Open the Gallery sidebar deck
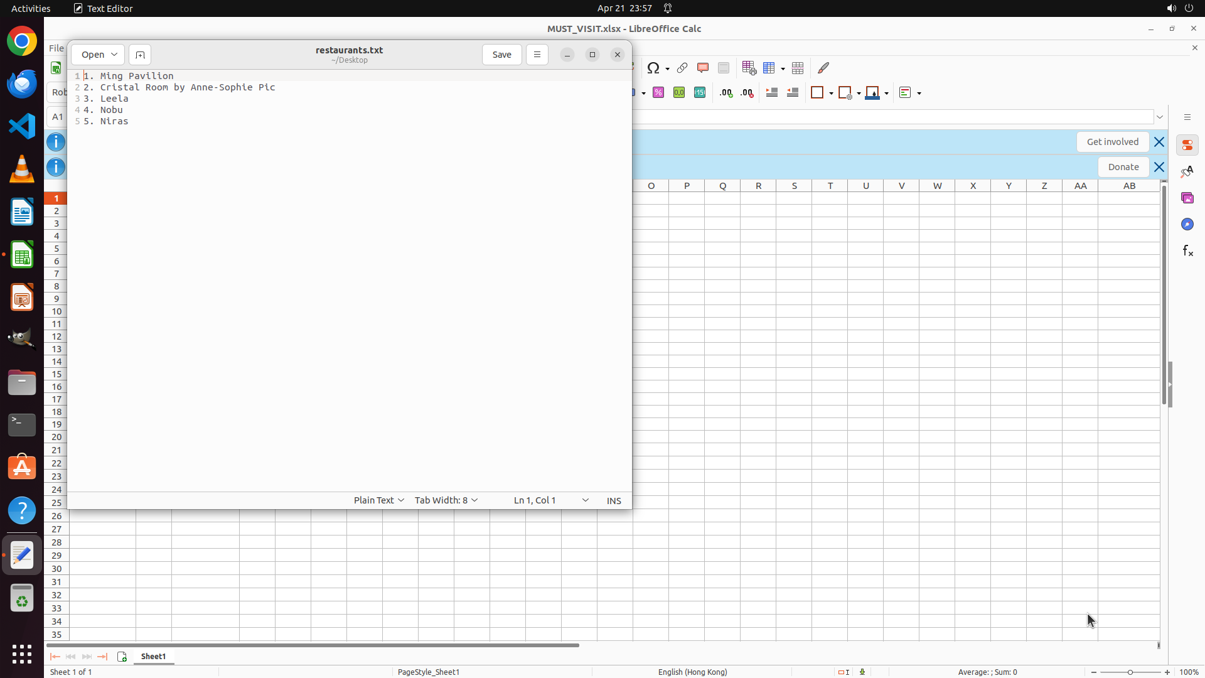Viewport: 1205px width, 678px height. [x=1187, y=198]
